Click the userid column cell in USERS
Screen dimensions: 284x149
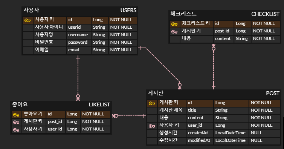[79, 28]
